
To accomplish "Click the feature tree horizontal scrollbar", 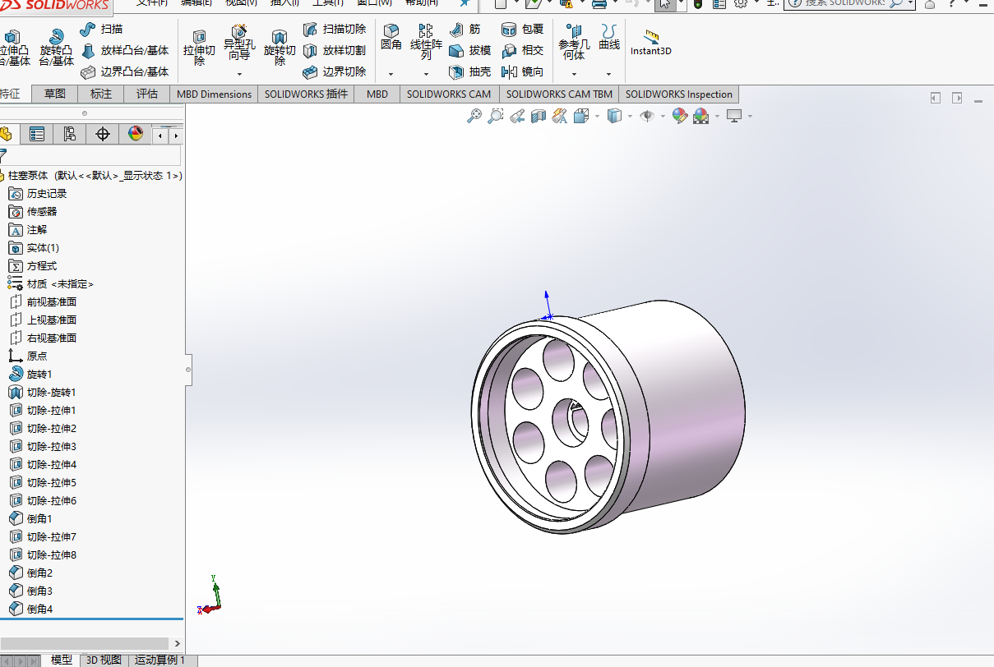I will 86,643.
